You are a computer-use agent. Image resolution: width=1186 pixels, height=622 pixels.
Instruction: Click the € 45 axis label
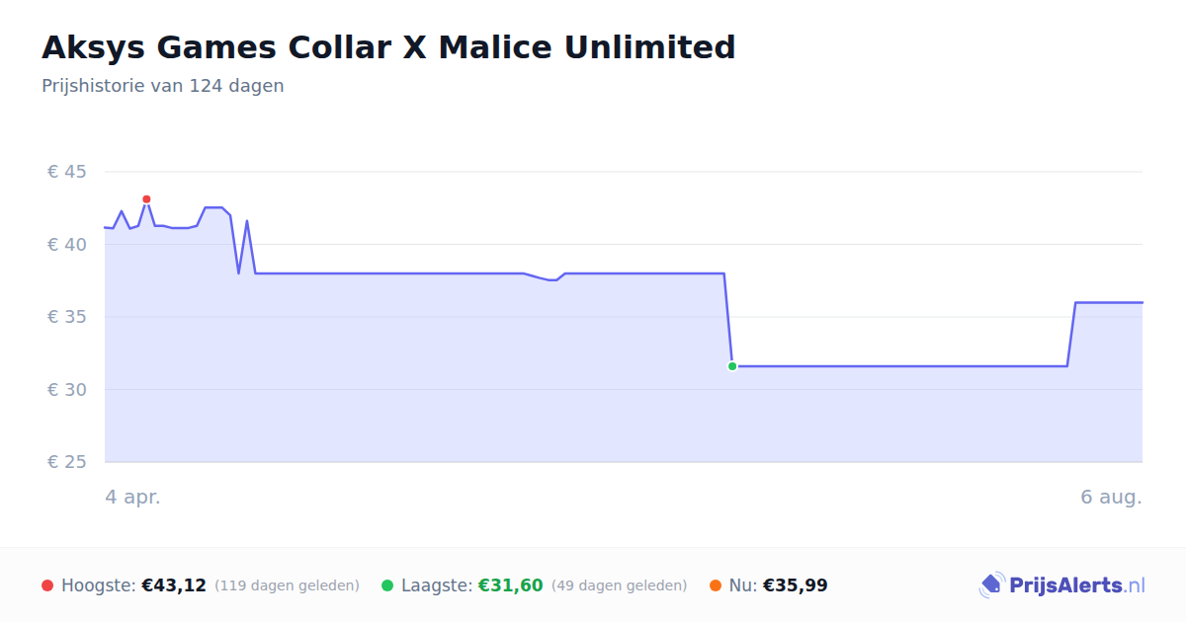67,172
